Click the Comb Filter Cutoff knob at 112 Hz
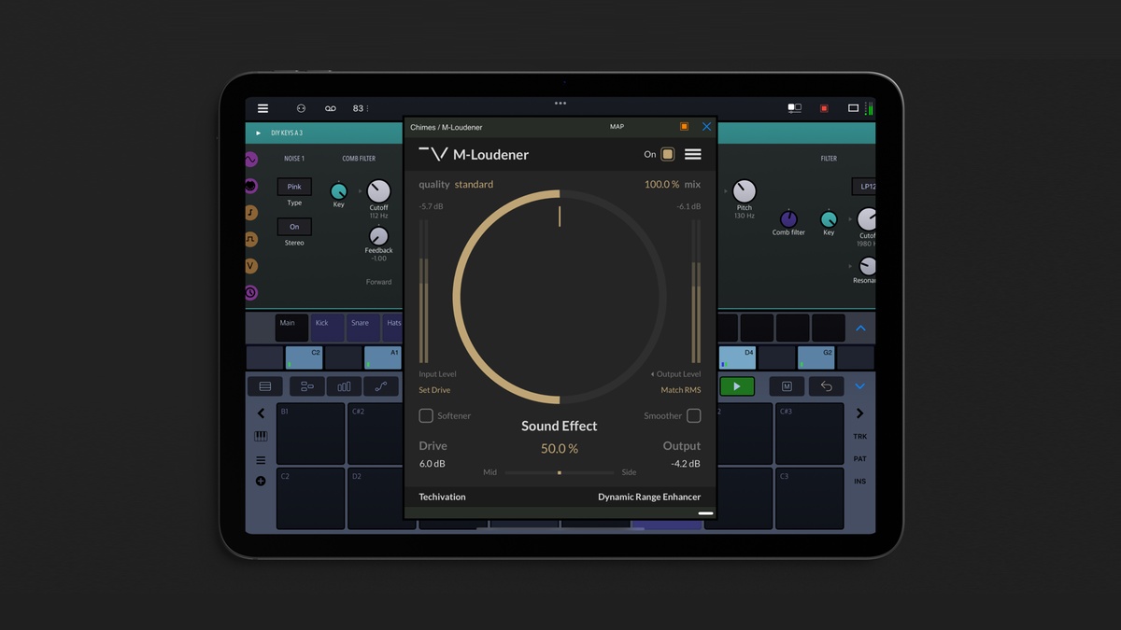This screenshot has height=630, width=1121. coord(378,190)
